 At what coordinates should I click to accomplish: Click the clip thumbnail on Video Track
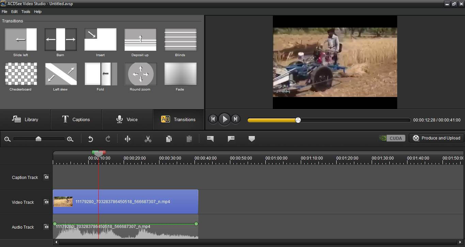pyautogui.click(x=63, y=202)
